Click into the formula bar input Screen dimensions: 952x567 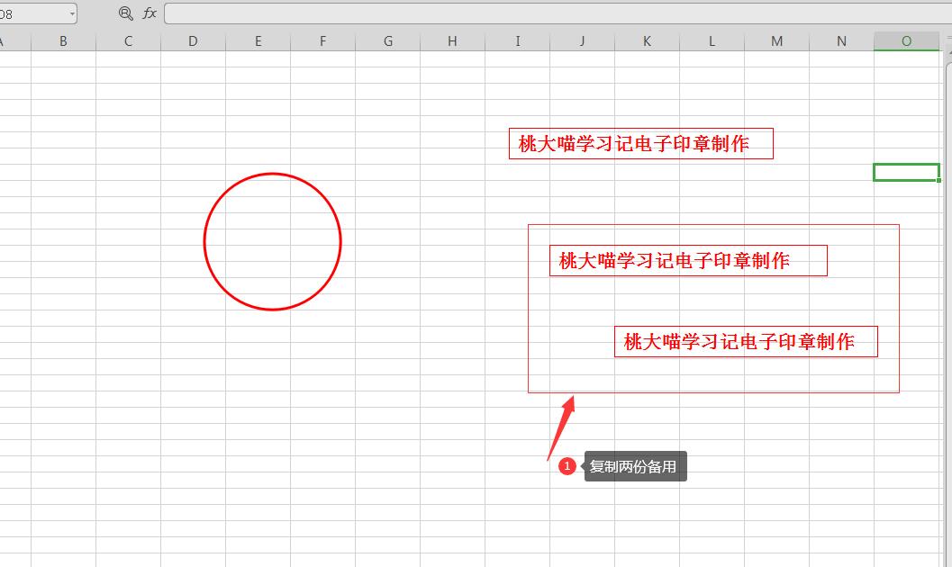coord(540,13)
